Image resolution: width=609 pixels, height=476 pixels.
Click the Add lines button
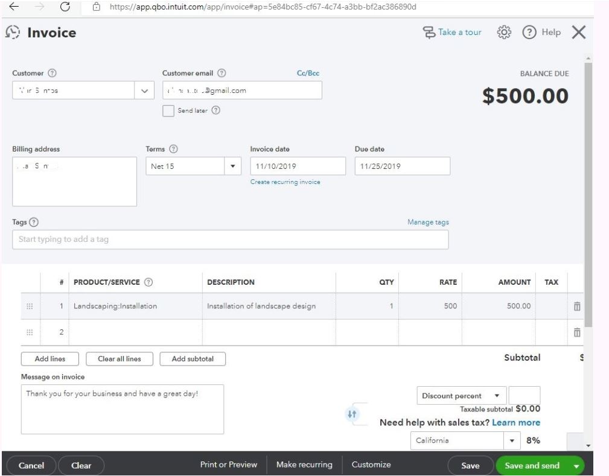click(49, 359)
